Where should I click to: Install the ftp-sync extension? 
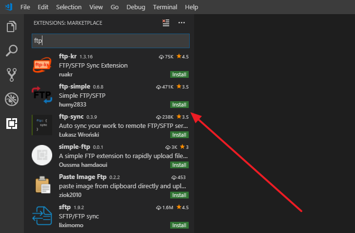(x=179, y=135)
